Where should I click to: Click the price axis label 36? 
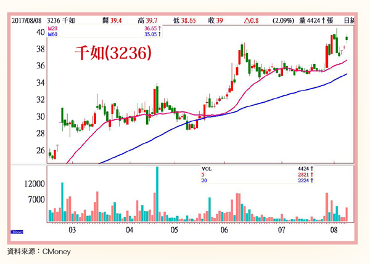tap(40, 66)
